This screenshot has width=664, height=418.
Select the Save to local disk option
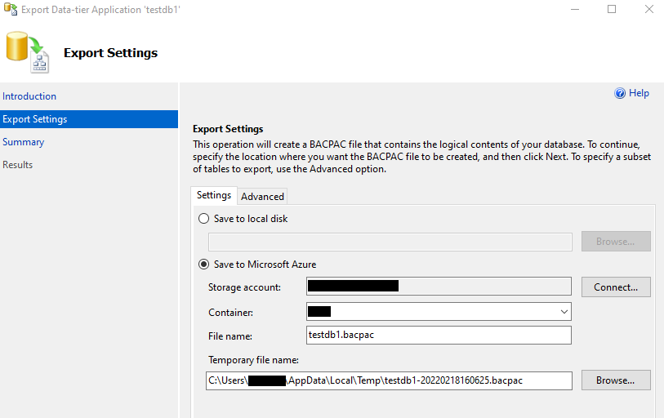pos(203,219)
